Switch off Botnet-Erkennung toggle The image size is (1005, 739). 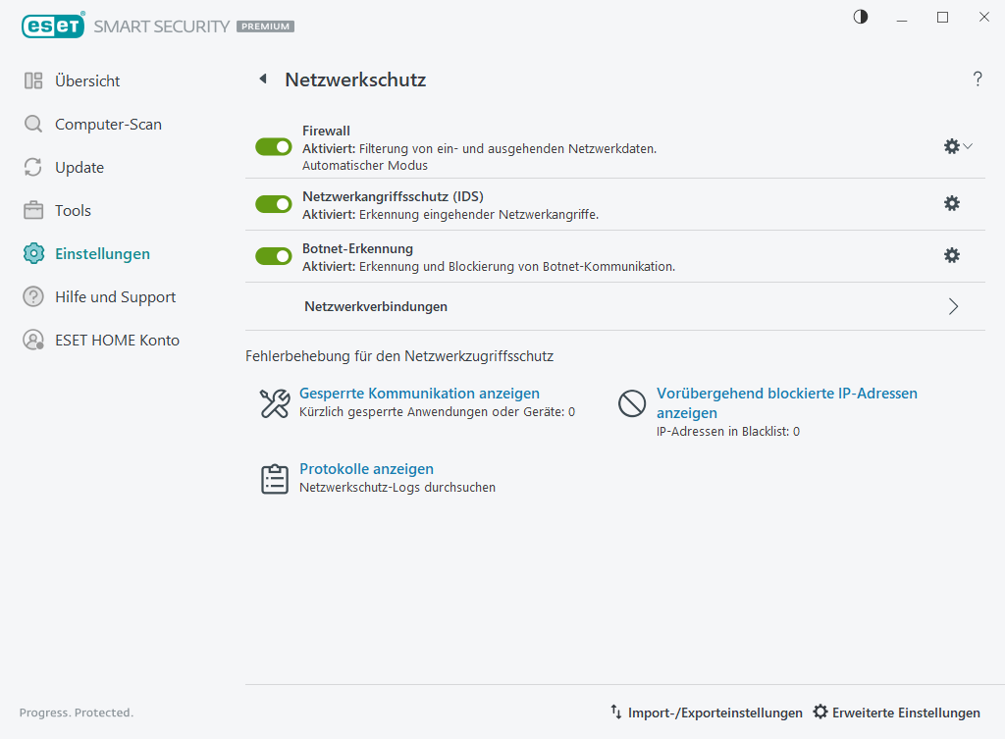(274, 256)
